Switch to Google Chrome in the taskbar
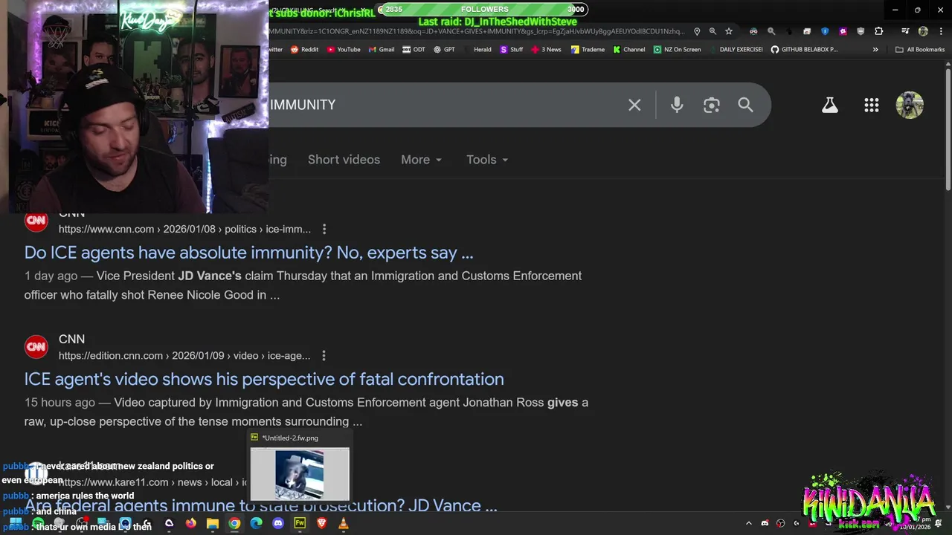This screenshot has width=952, height=535. coord(234,523)
